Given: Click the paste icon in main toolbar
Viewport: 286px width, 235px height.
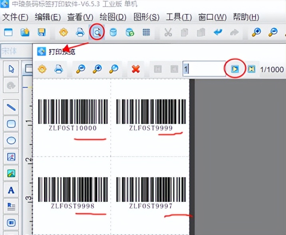Looking at the screenshot, I should 201,33.
